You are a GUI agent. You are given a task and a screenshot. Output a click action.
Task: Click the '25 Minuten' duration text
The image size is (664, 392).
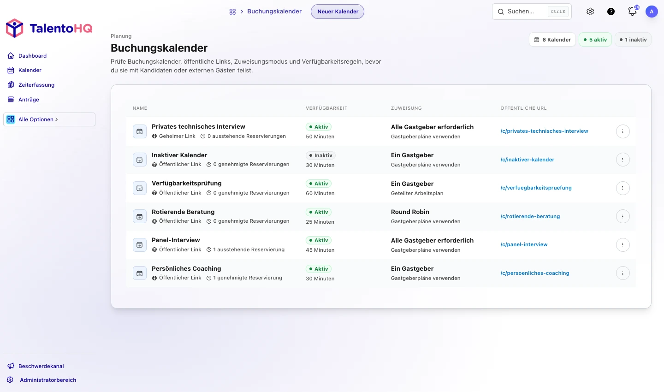point(320,222)
